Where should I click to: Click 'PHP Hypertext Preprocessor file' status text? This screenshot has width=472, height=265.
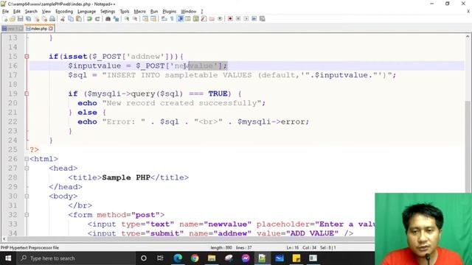(29, 247)
